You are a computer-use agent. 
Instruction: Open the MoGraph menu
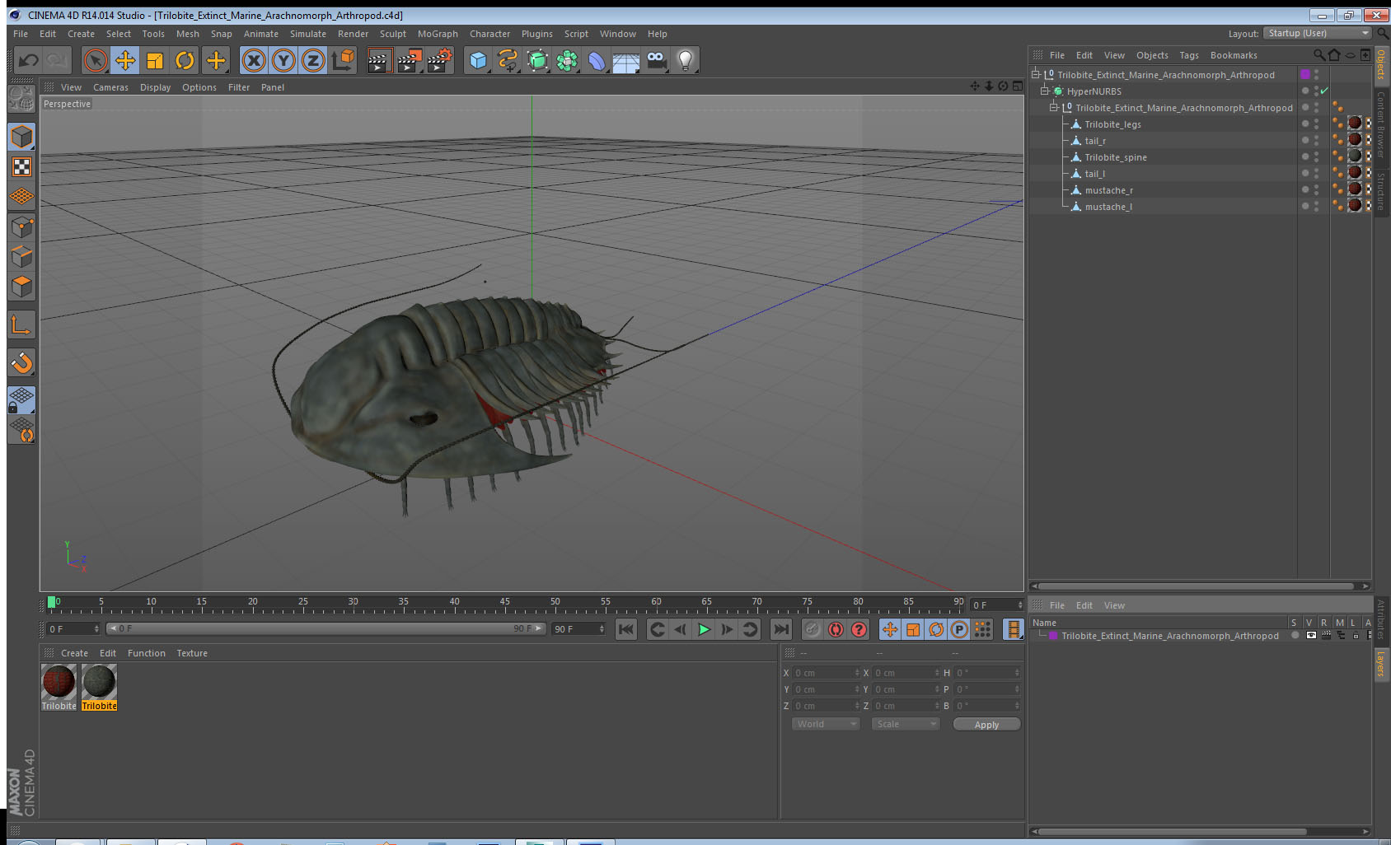tap(438, 34)
